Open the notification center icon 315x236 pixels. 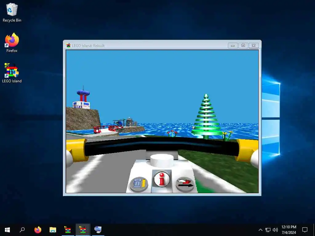pyautogui.click(x=305, y=230)
